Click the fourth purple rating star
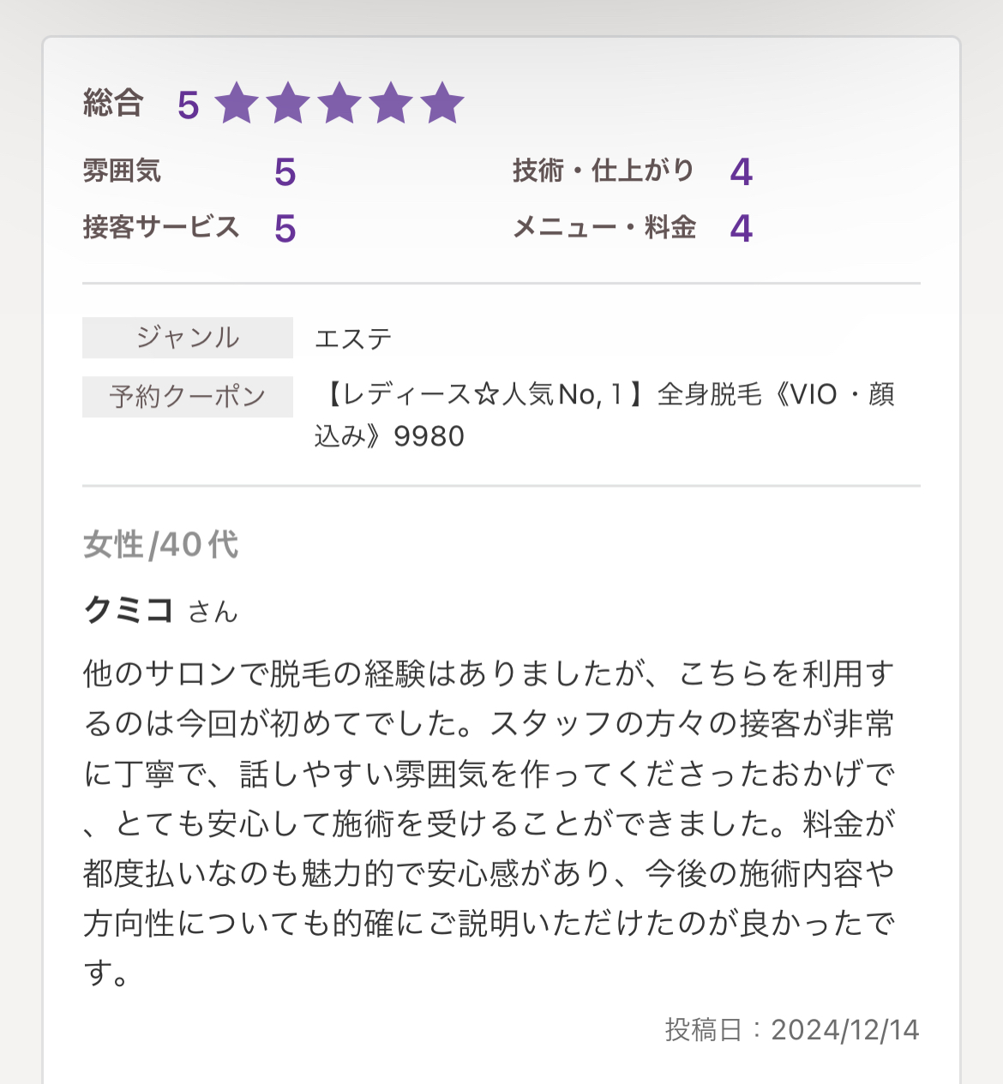Screen dimensions: 1003x1084 391,104
